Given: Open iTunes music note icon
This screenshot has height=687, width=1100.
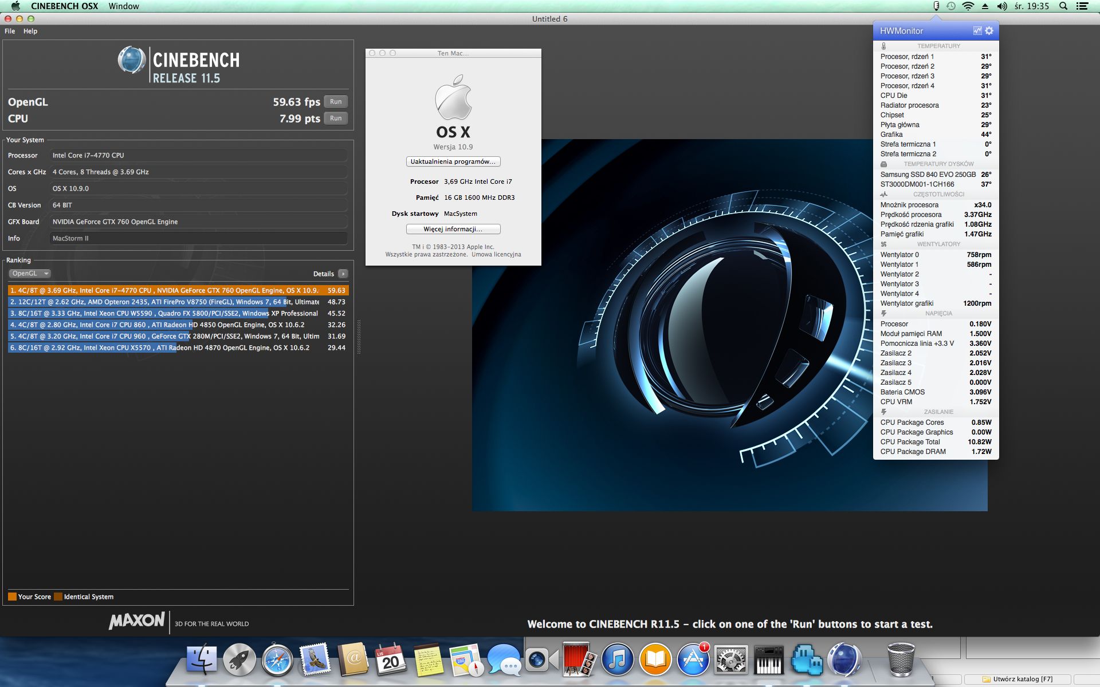Looking at the screenshot, I should 618,660.
